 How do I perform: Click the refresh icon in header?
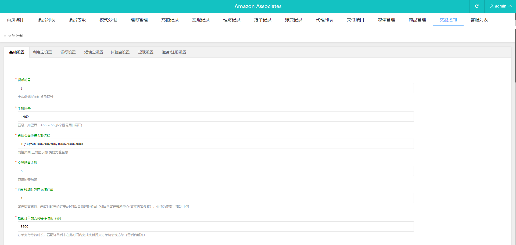point(476,6)
